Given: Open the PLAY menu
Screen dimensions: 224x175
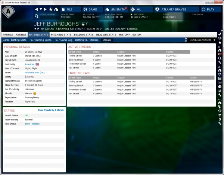Looking at the screenshot, I should click(x=211, y=9).
